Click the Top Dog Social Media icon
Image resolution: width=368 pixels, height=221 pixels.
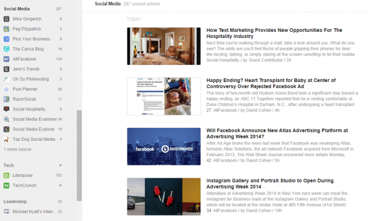[x=6, y=140]
